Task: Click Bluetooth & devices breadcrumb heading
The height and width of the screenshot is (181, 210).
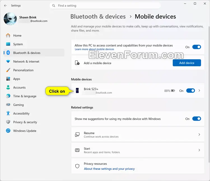Action: tap(98, 16)
